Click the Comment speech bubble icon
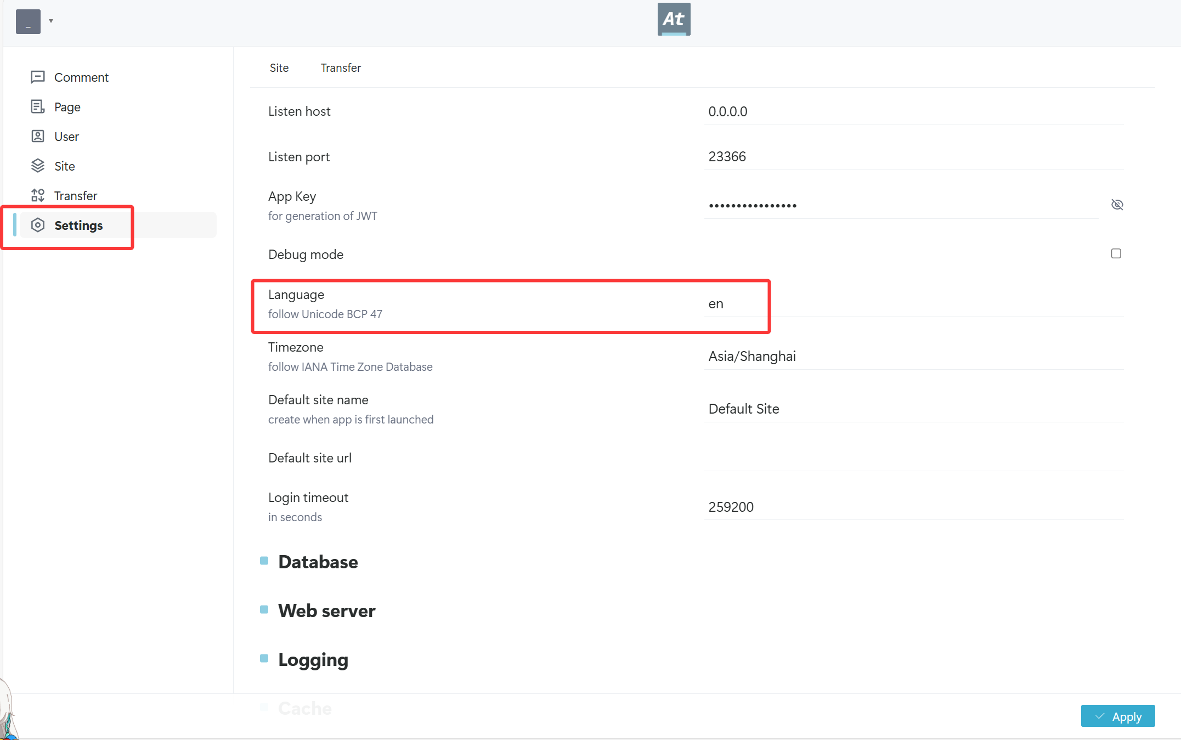The height and width of the screenshot is (740, 1181). [38, 77]
